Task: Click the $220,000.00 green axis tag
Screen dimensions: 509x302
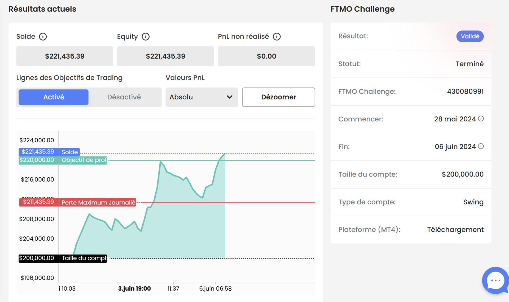Action: [38, 160]
